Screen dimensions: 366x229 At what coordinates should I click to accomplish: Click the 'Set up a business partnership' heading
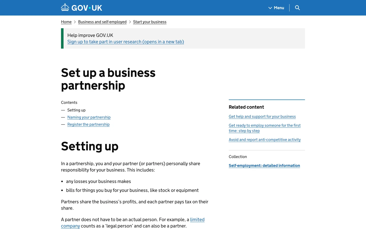pyautogui.click(x=108, y=79)
